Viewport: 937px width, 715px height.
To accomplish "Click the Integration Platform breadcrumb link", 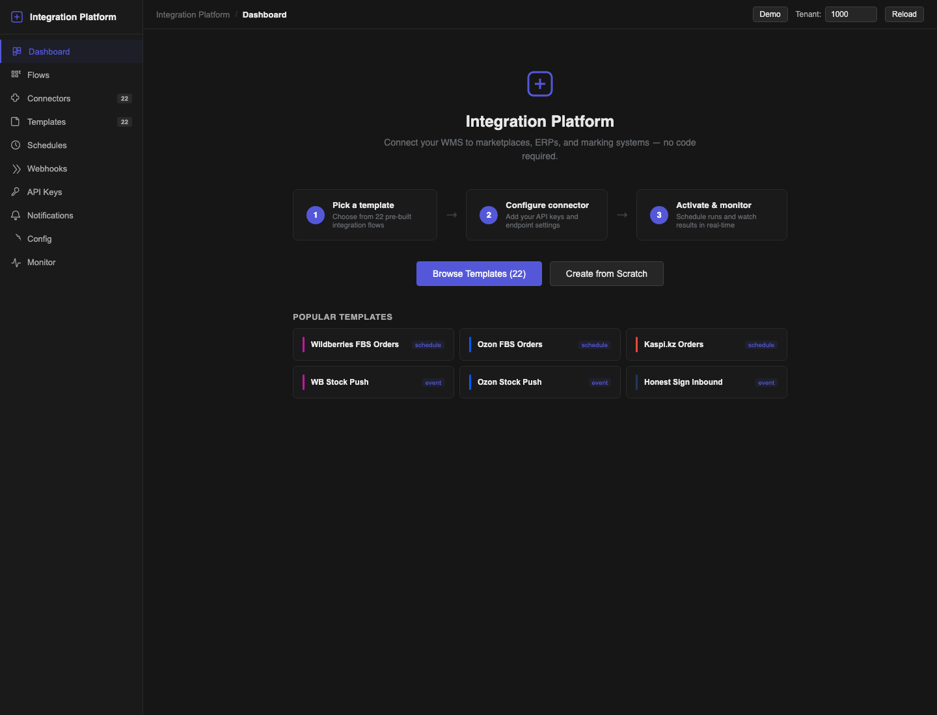I will (x=193, y=14).
